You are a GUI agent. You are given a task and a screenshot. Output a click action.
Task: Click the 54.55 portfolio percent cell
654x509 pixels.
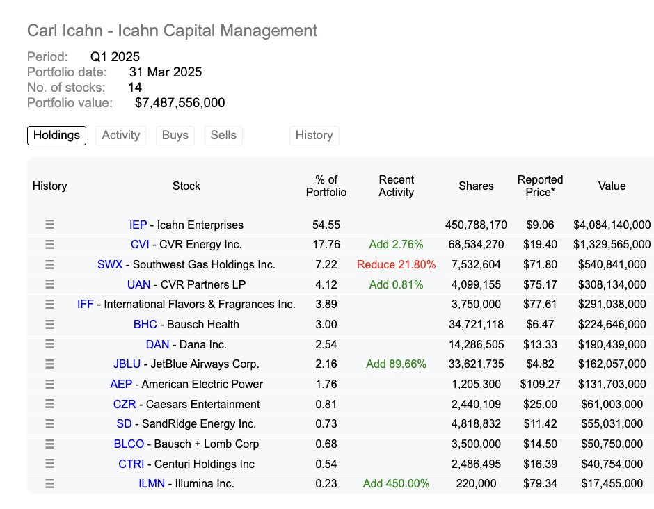coord(326,225)
